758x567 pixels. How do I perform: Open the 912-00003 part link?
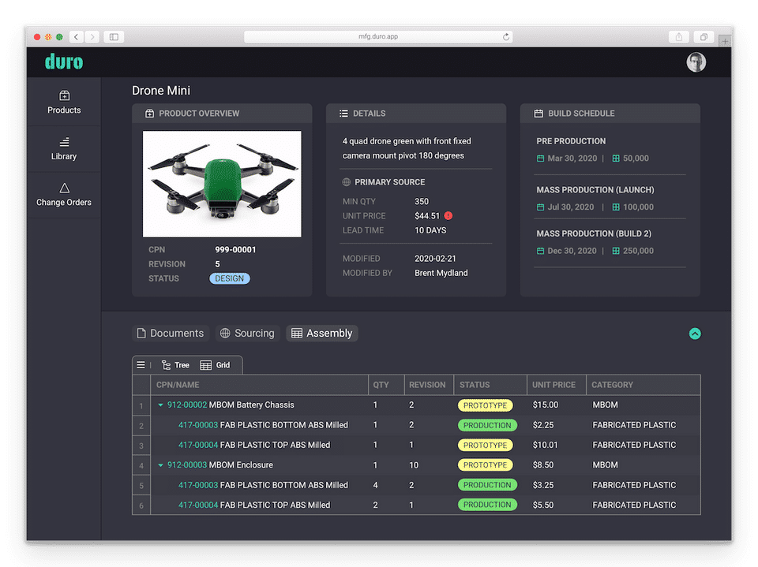click(x=187, y=464)
